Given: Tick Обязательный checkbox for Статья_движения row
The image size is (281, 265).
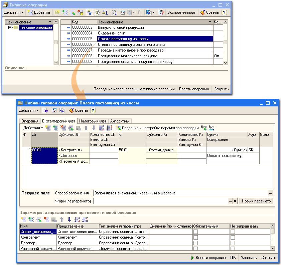Looking at the screenshot, I should pyautogui.click(x=195, y=232).
